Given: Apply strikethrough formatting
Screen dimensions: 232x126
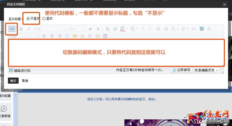Looking at the screenshot, I should 90,29.
